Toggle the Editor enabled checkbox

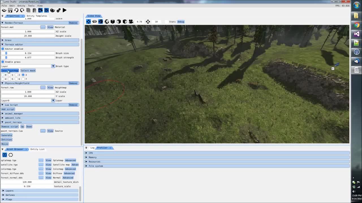coord(3,49)
